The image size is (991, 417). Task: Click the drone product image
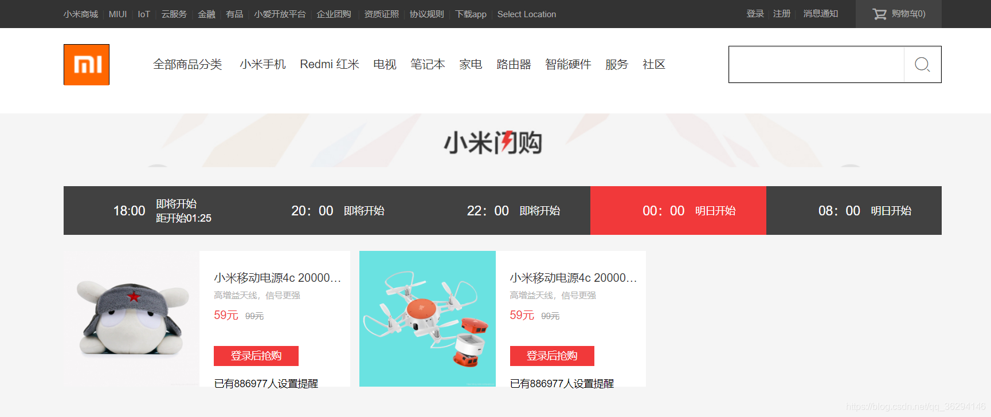(428, 318)
